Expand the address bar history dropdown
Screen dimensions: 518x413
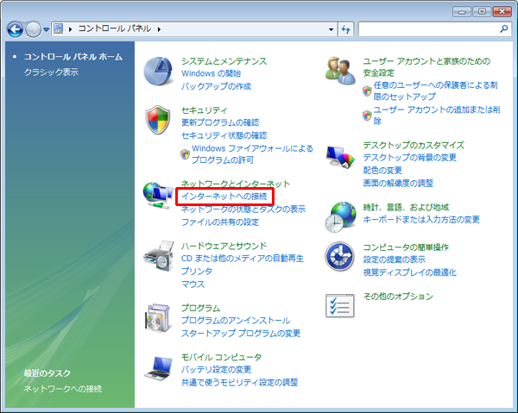coord(331,29)
